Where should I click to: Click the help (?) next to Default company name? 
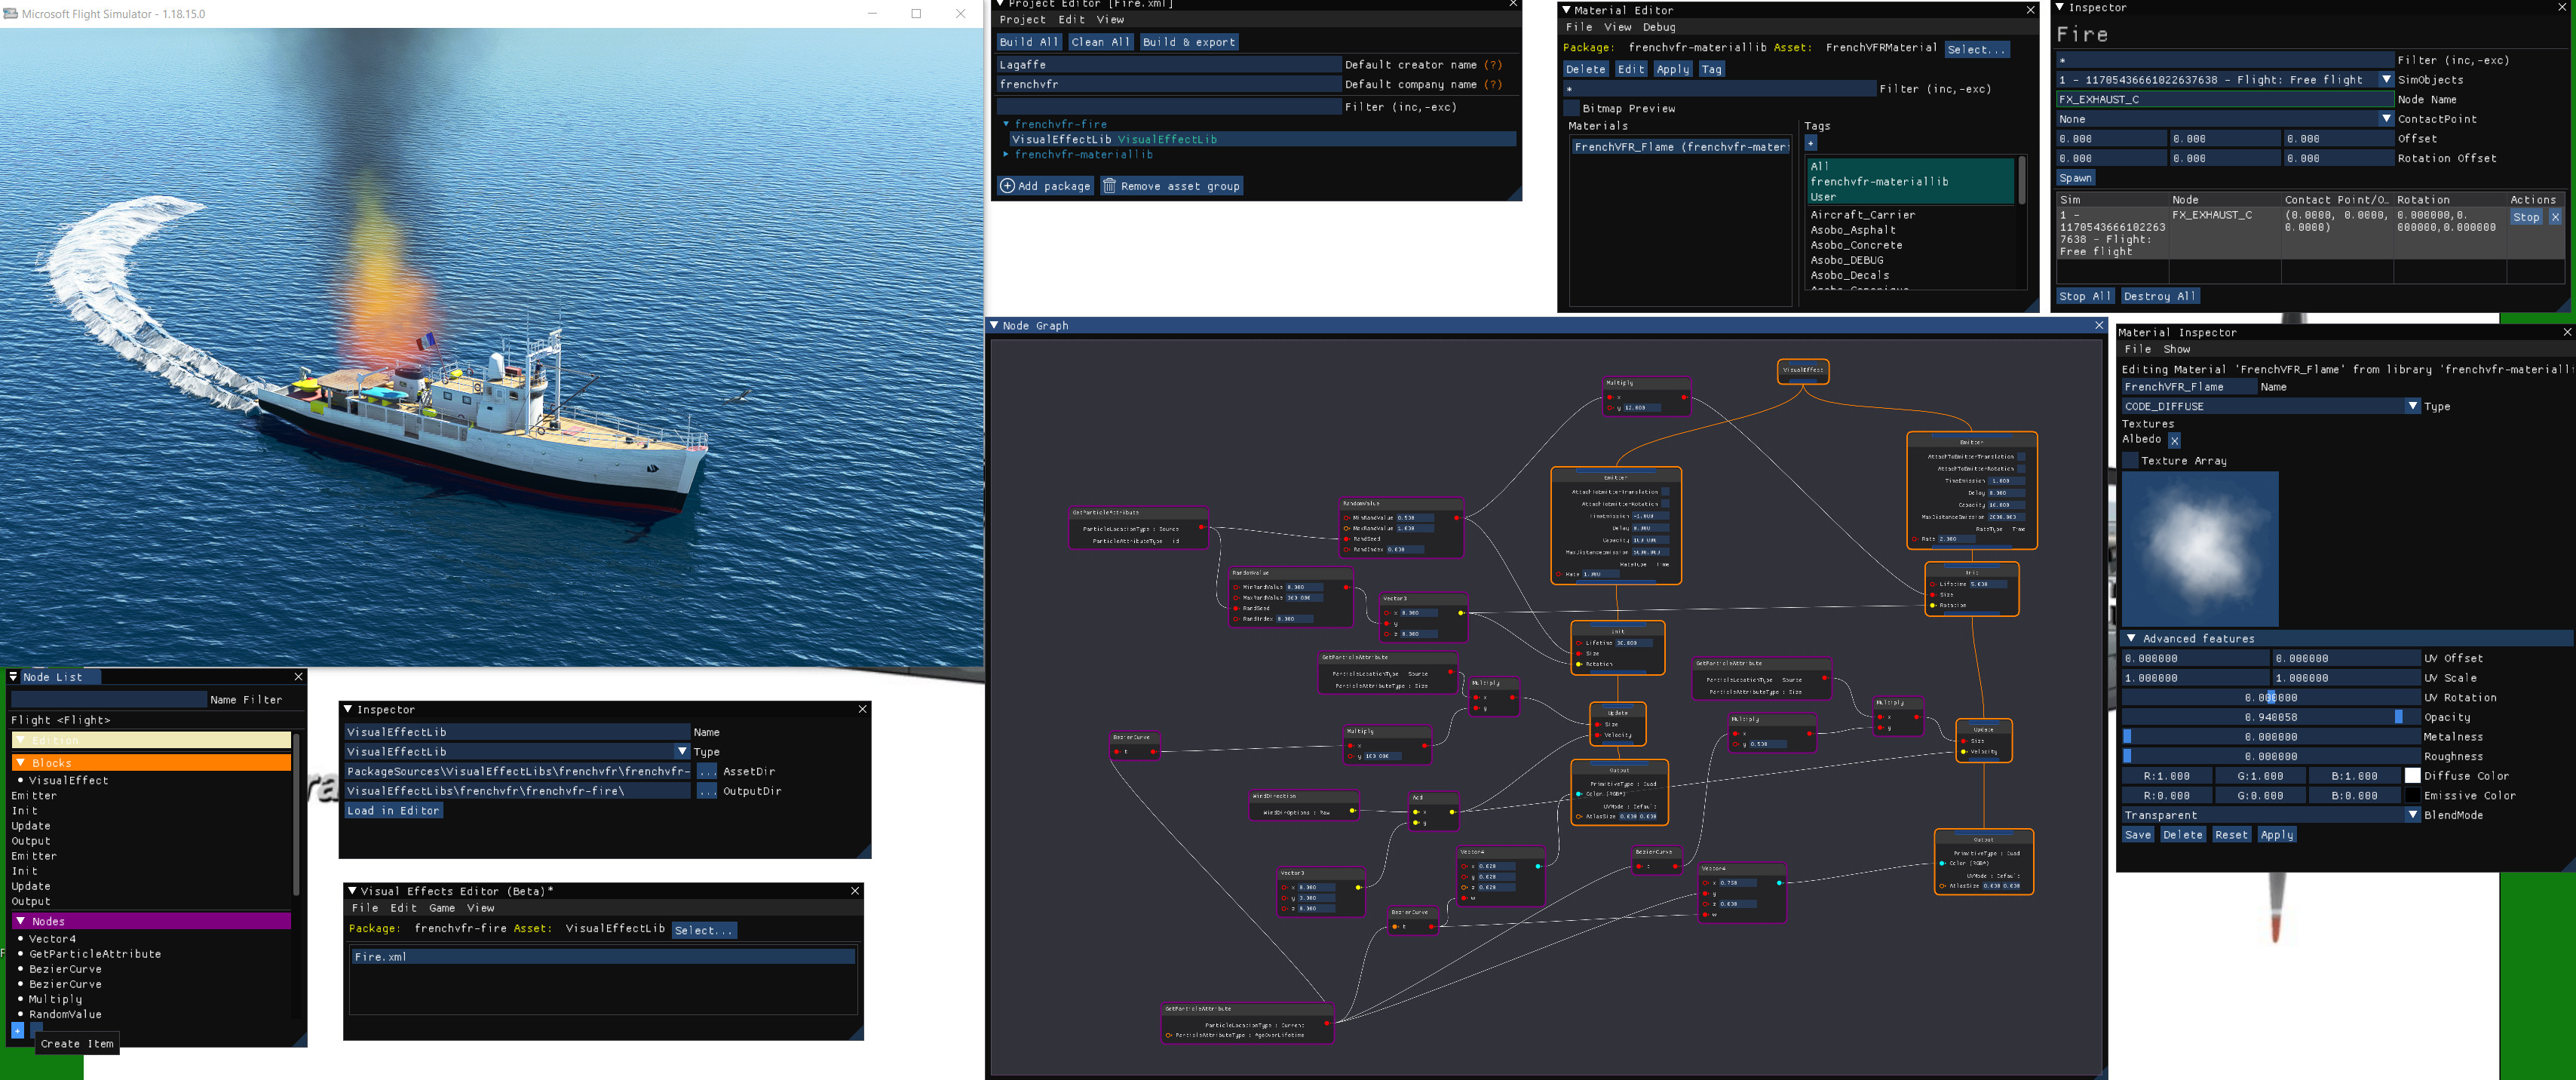[x=1493, y=85]
